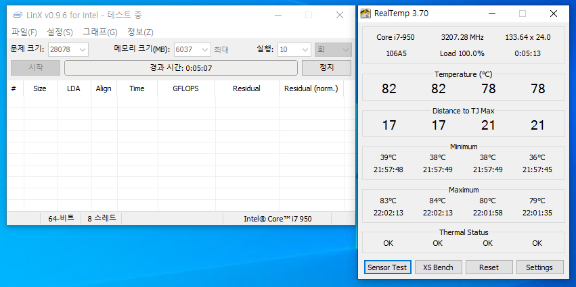This screenshot has width=576, height=287.
Task: Click the Thermal Status group label
Action: click(464, 232)
